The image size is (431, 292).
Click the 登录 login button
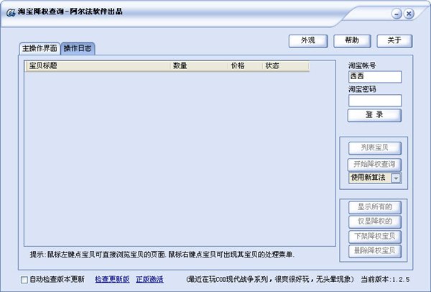click(x=374, y=115)
